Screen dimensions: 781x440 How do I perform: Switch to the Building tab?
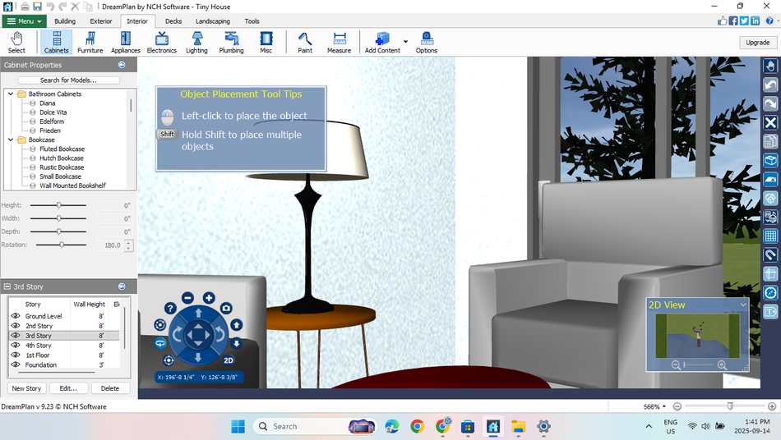pyautogui.click(x=65, y=21)
